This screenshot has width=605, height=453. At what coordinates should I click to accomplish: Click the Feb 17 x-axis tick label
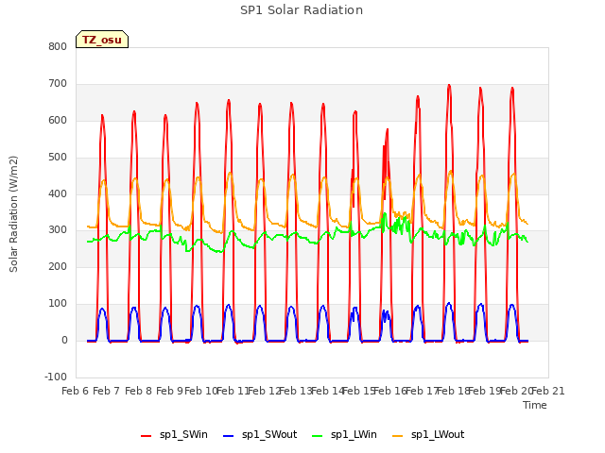[x=422, y=391]
